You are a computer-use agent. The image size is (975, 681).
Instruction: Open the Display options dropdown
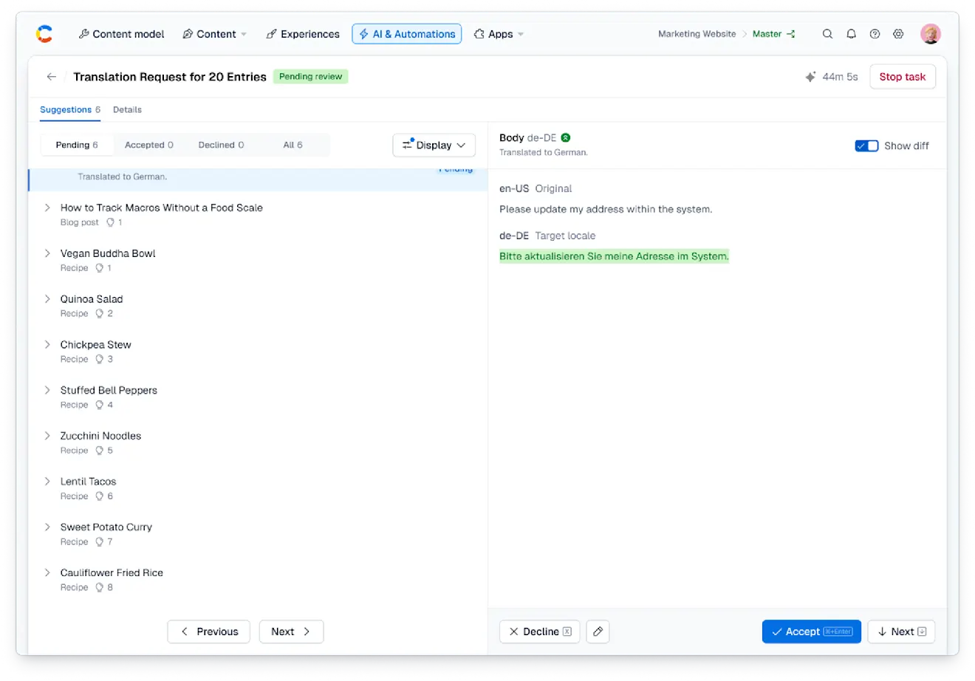[434, 146]
